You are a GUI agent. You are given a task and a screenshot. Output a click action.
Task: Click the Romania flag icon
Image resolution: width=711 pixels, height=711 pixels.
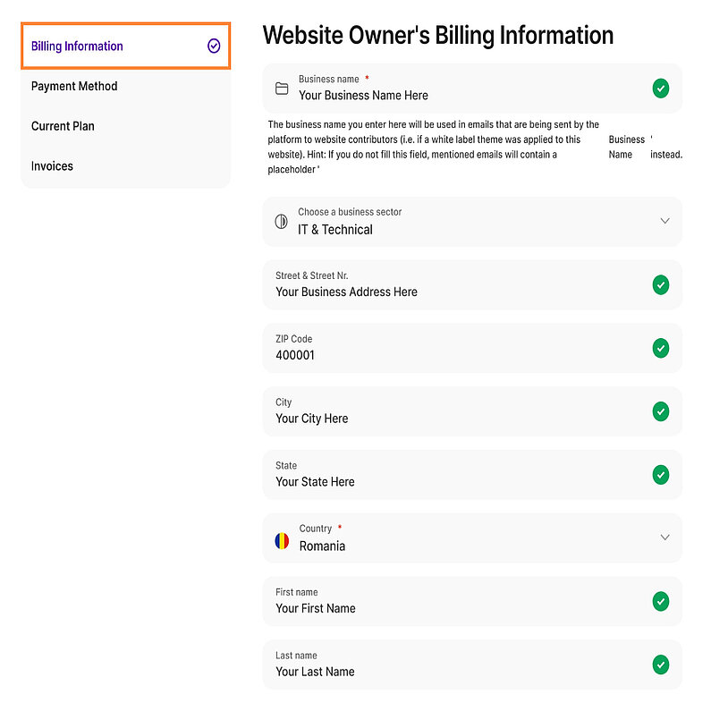[282, 540]
